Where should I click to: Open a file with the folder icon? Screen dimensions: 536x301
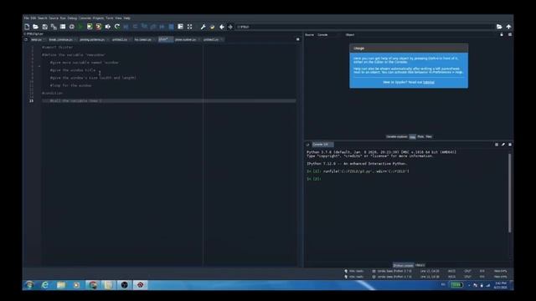[x=35, y=27]
